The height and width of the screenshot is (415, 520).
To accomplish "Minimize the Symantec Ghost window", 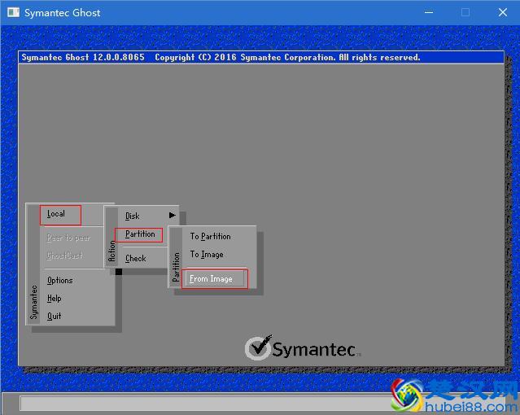I will [x=428, y=12].
